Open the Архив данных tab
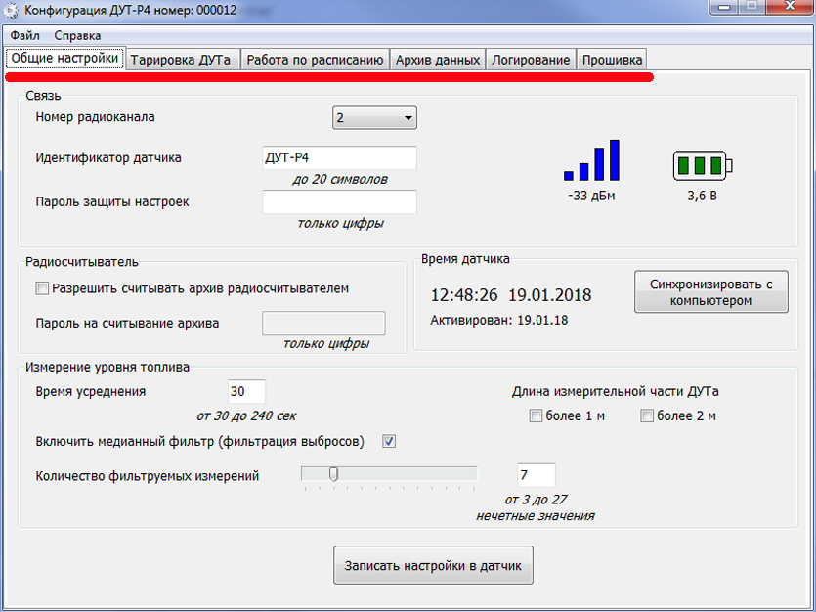The image size is (816, 612). coord(438,60)
